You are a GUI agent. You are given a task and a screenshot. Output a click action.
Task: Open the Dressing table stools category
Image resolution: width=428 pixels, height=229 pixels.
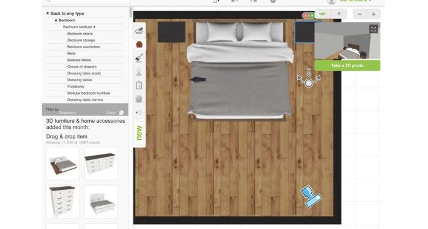(x=84, y=73)
